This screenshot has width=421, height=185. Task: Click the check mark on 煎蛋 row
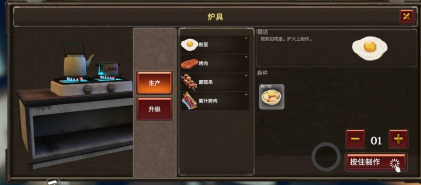tap(246, 38)
